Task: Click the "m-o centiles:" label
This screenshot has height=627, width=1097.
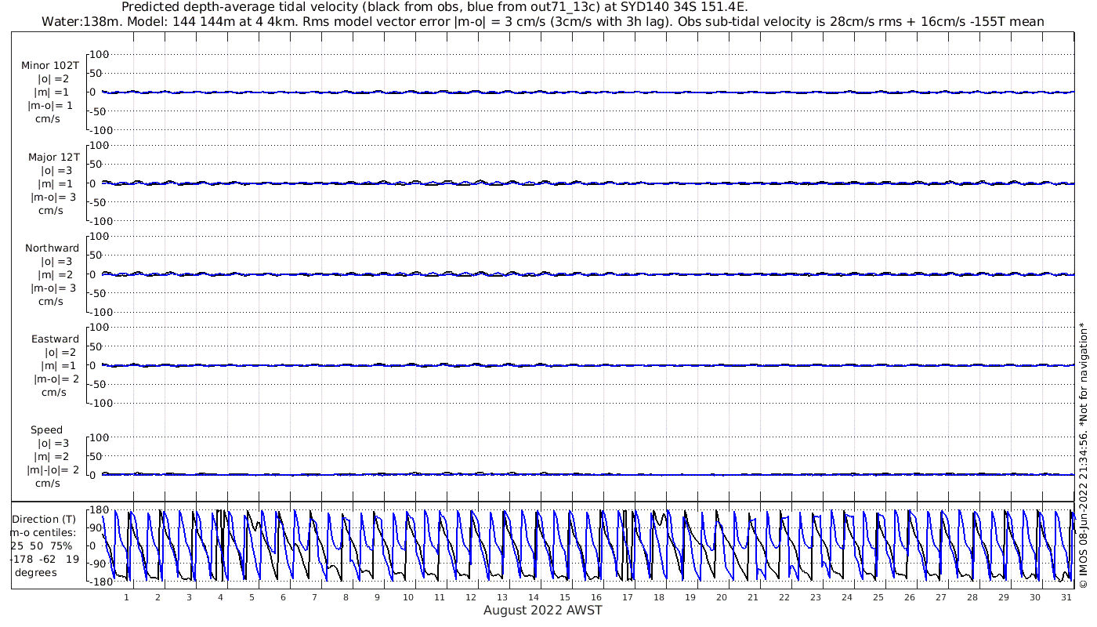Action: [x=42, y=533]
